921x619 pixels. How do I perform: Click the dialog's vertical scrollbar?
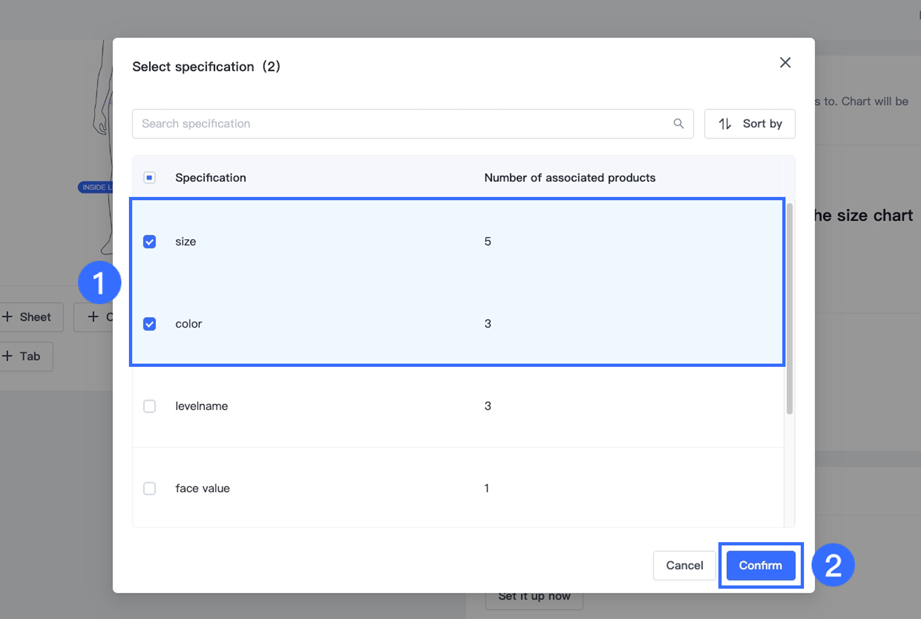789,308
